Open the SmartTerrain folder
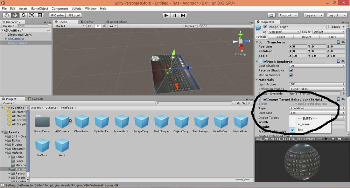 coord(42,121)
